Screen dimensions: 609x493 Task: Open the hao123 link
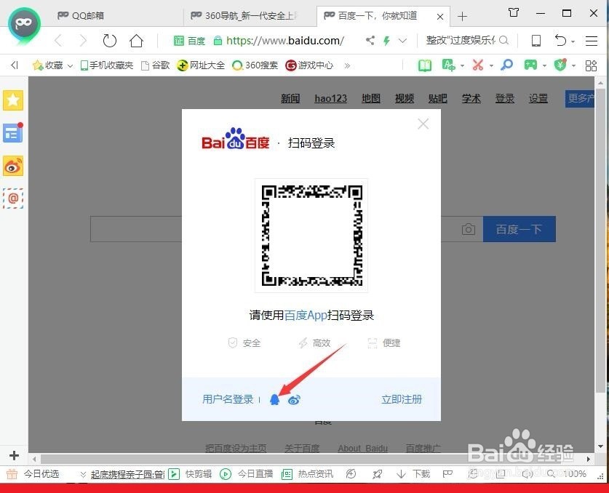330,98
